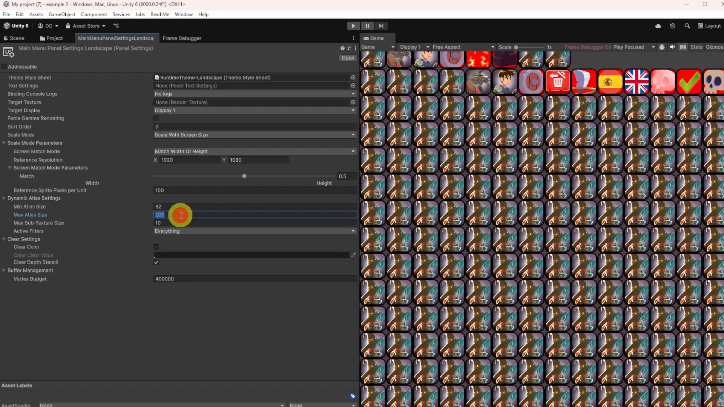The image size is (724, 407).
Task: Click the Open button for Panel Settings
Action: 347,58
